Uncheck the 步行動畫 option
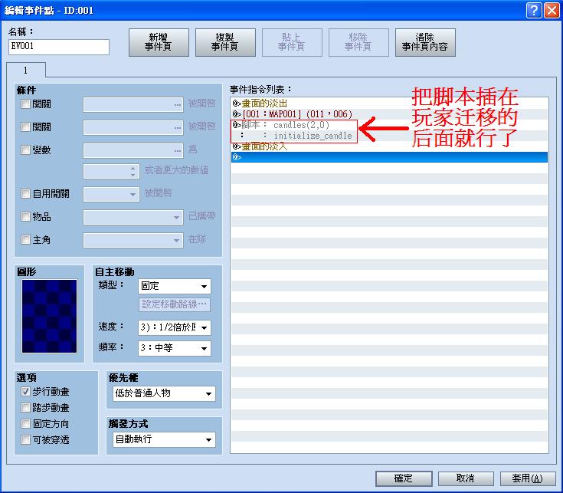 point(25,391)
